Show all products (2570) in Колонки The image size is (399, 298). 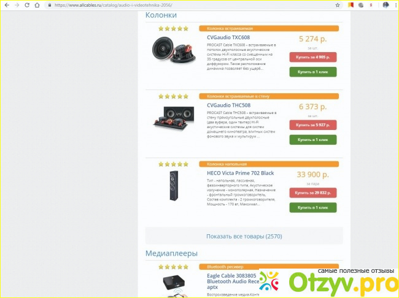244,236
